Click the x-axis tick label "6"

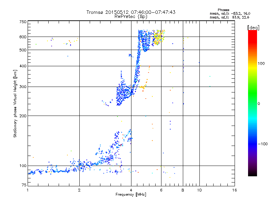161,190
